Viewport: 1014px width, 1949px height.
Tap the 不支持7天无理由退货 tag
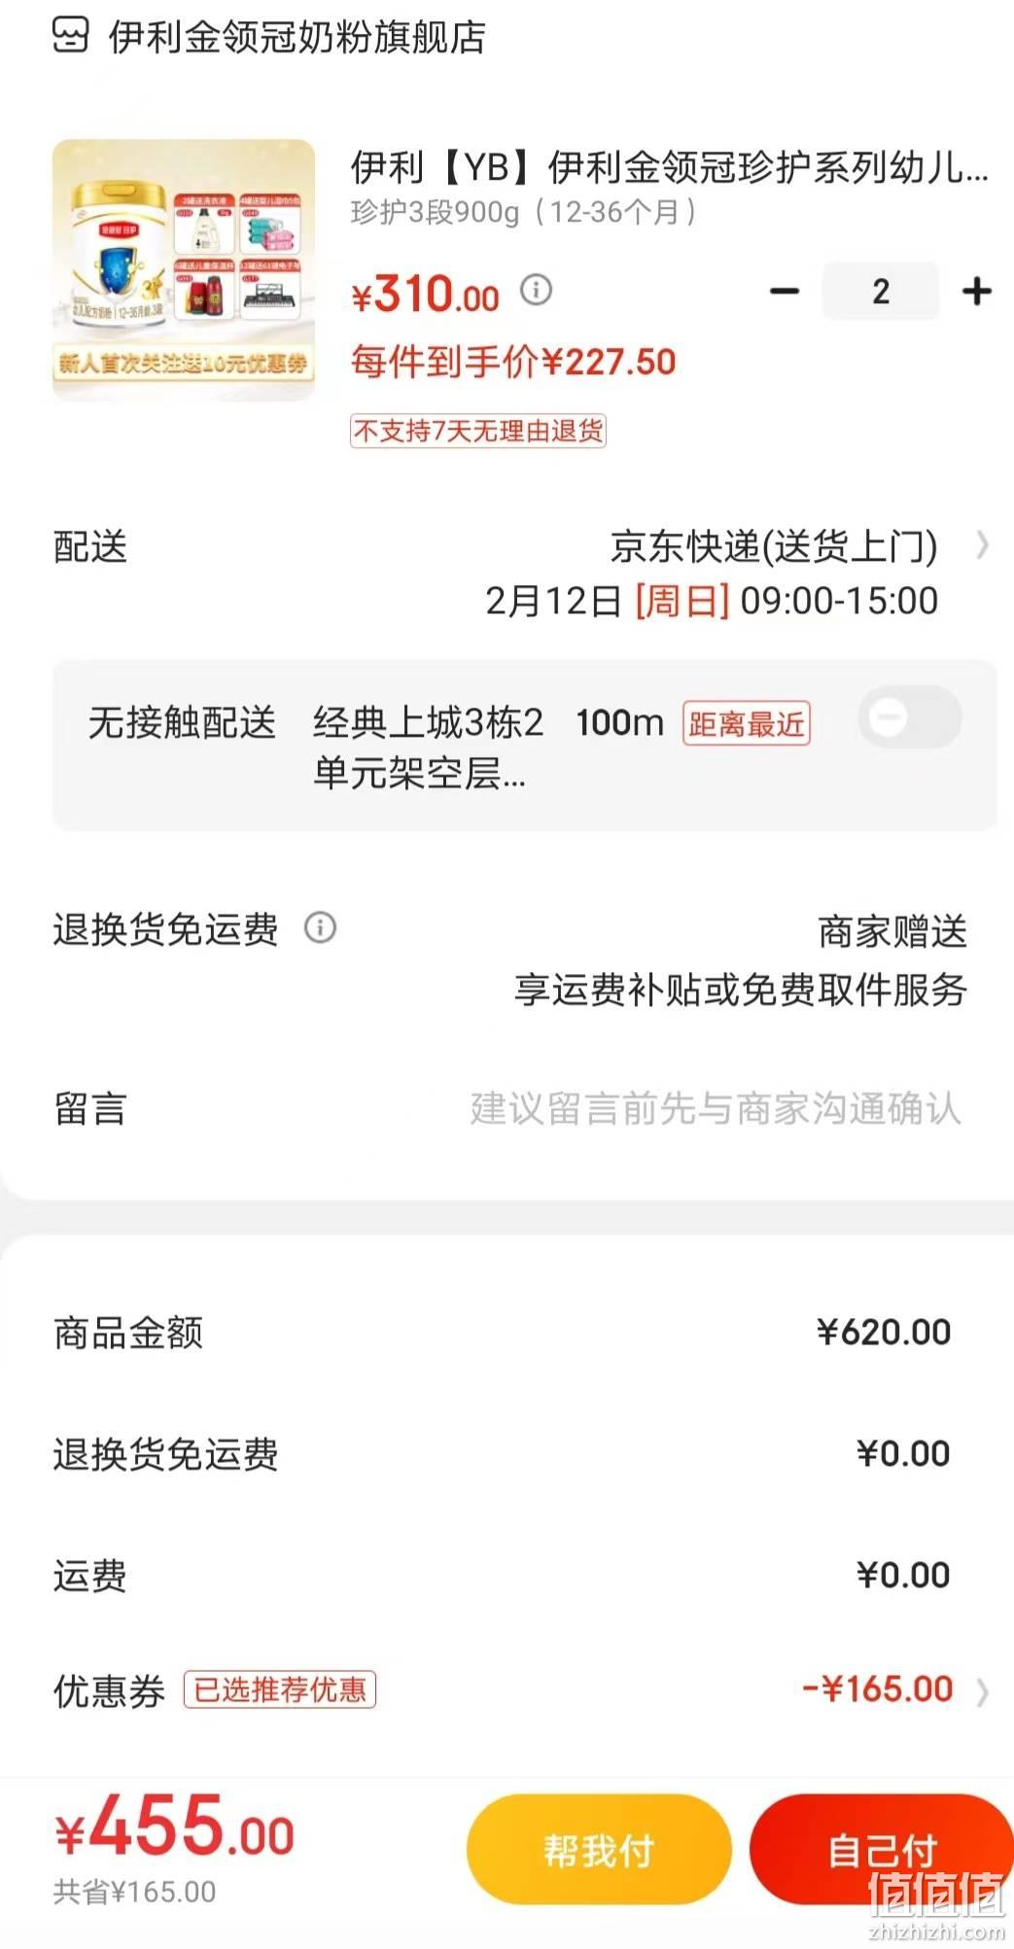(x=478, y=431)
